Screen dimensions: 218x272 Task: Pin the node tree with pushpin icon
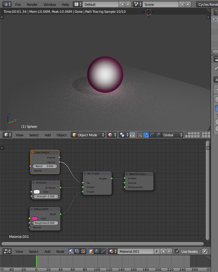point(205,252)
